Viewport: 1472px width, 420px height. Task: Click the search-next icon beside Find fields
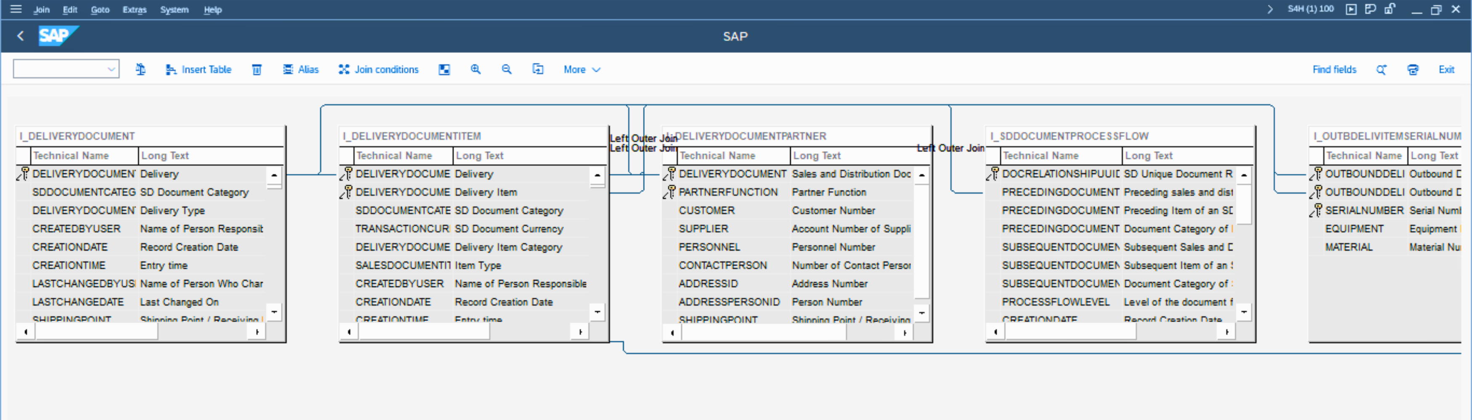(1381, 70)
